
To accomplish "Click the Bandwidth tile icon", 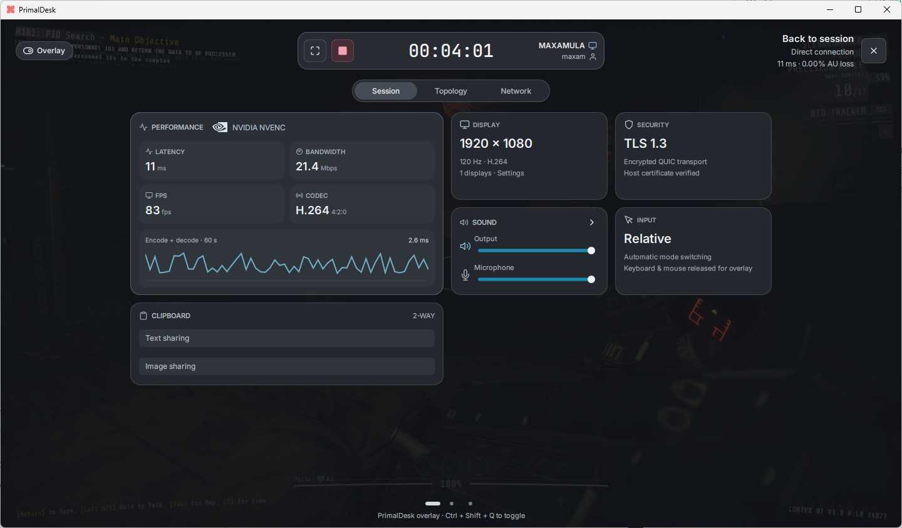I will [x=299, y=152].
